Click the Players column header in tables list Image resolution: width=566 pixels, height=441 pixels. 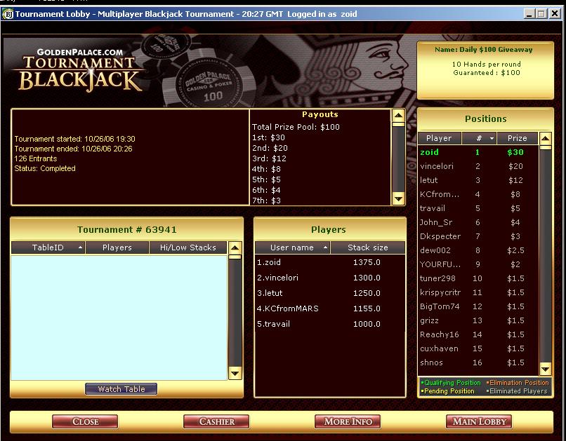tap(117, 247)
